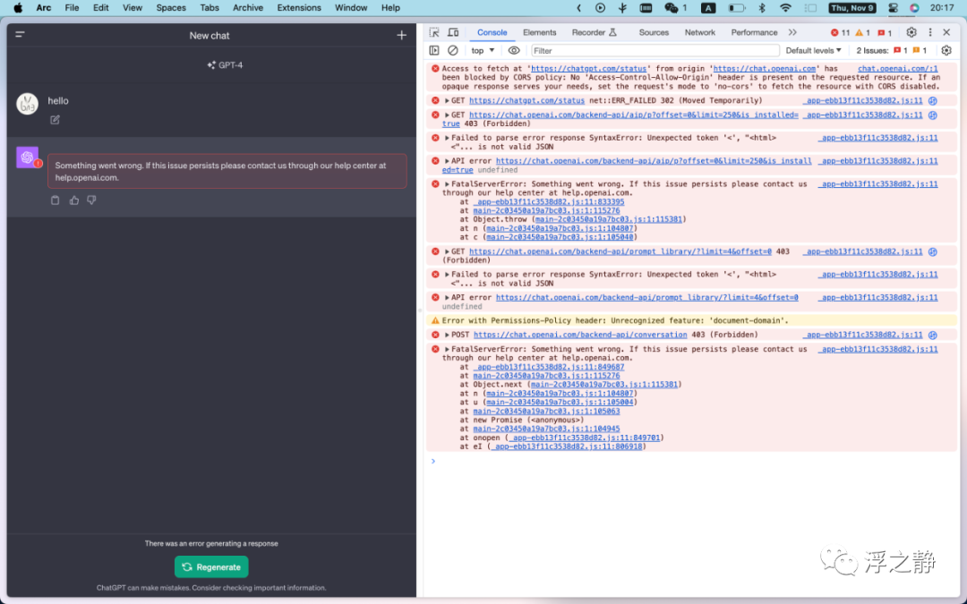Open the _app-ebb13f11c3538d82.js:11:833395 stack link
Image resolution: width=967 pixels, height=604 pixels.
pyautogui.click(x=549, y=201)
